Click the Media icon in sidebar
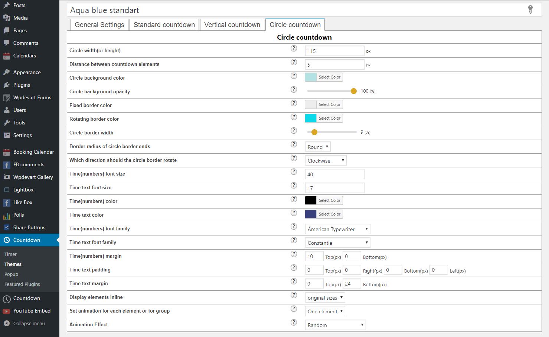Screen dimensions: 549x337 pos(7,18)
